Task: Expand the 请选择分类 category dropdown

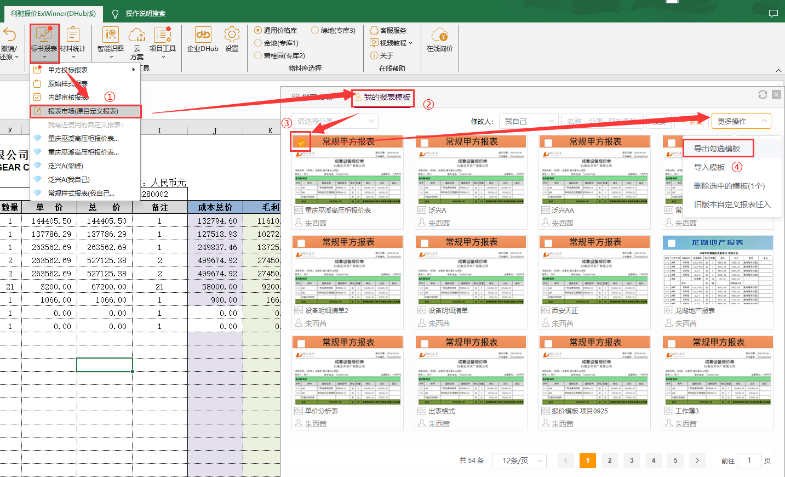Action: tap(335, 121)
